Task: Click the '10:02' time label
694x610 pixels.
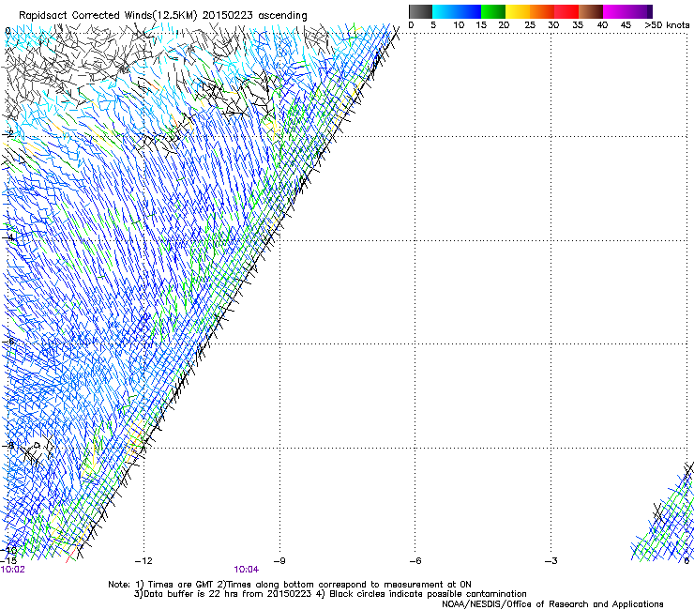Action: pyautogui.click(x=13, y=570)
